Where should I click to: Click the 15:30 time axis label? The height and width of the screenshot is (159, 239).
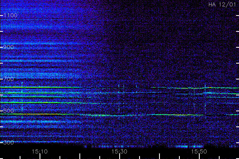pos(119,152)
